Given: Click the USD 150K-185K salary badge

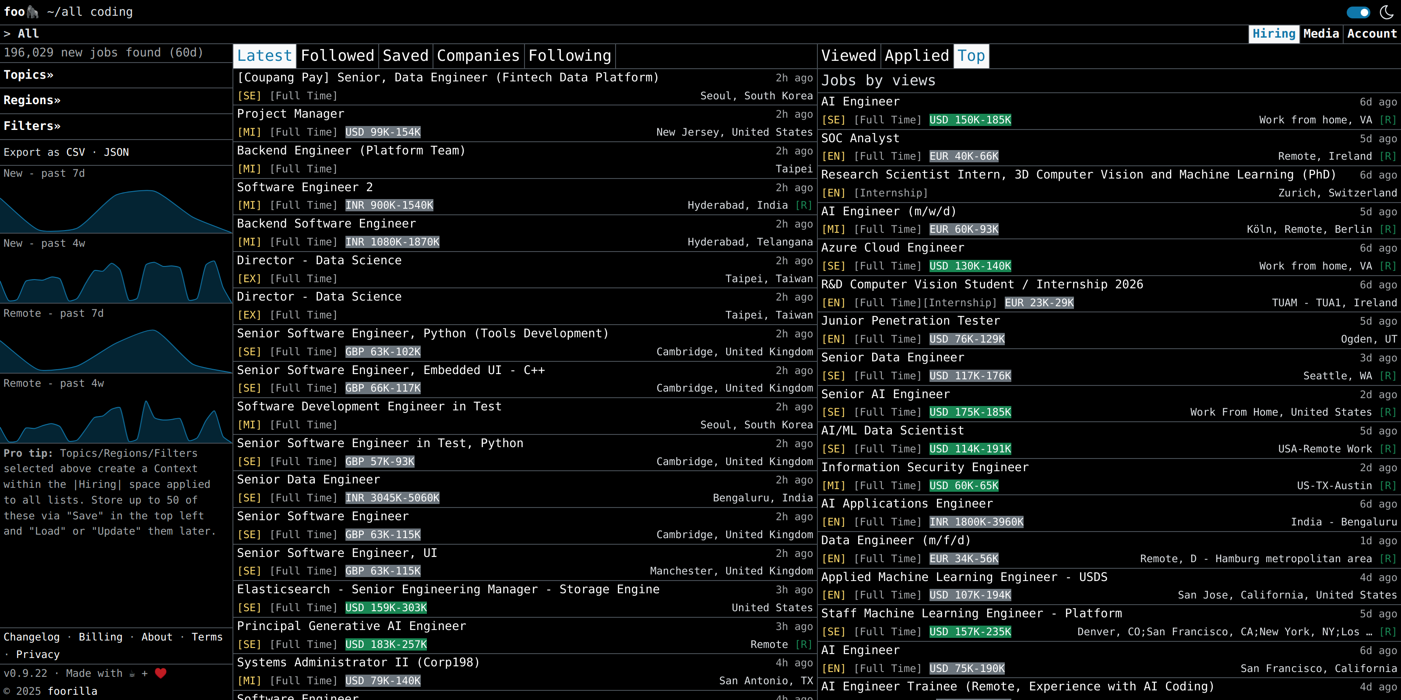Looking at the screenshot, I should [970, 119].
